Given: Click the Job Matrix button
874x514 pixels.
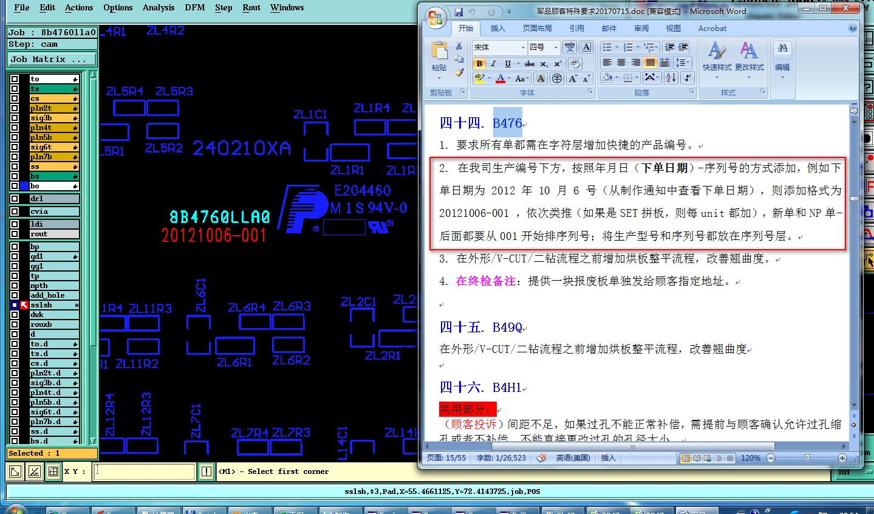Looking at the screenshot, I should [52, 59].
